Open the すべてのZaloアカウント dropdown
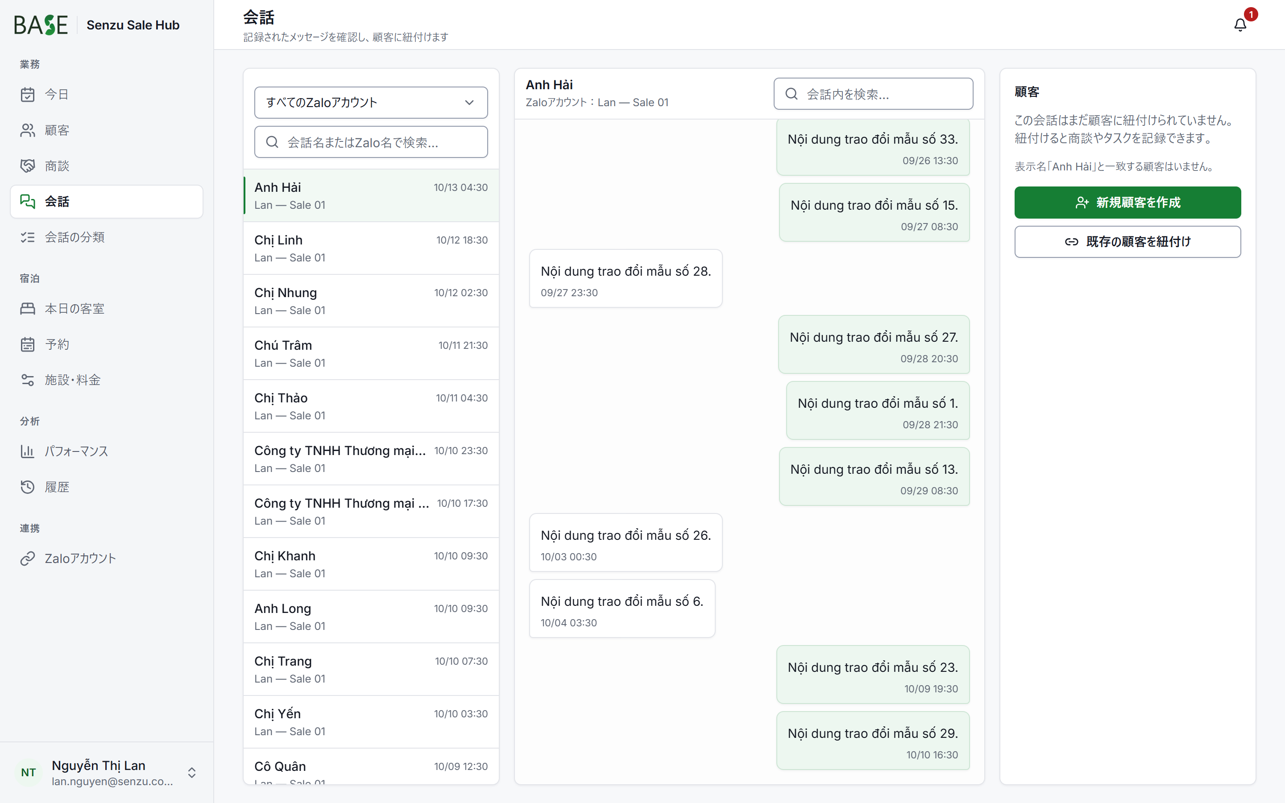The image size is (1285, 803). point(371,103)
